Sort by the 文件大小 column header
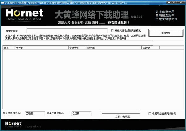This screenshot has width=186, height=131. (77, 48)
